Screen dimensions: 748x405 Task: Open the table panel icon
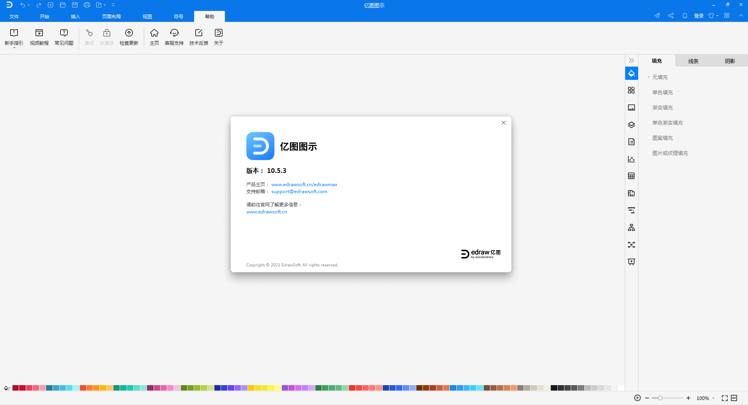tap(631, 176)
